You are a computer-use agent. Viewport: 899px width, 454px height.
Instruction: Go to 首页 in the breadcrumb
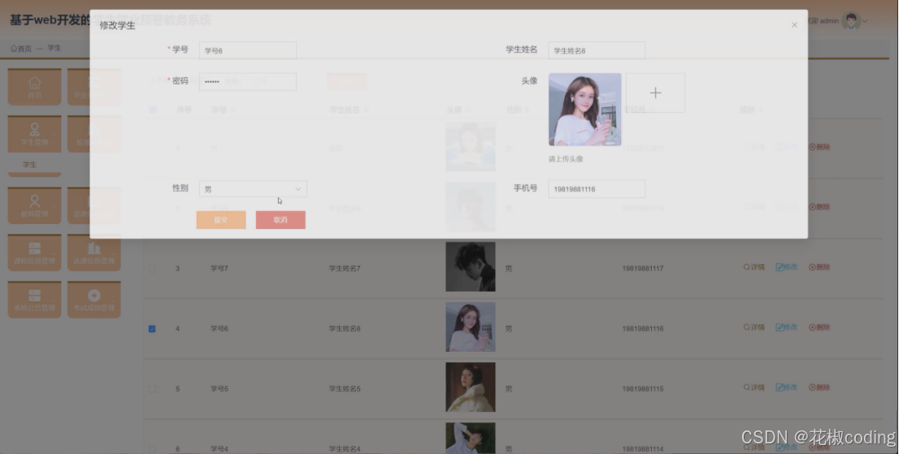click(x=21, y=49)
